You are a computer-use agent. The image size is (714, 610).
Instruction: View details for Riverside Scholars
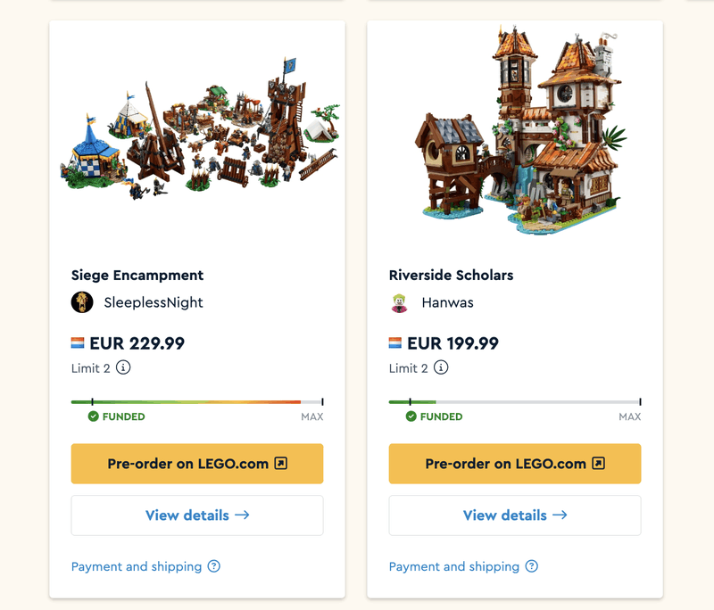pos(515,515)
